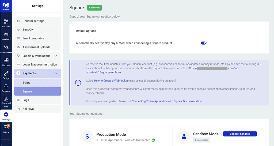This screenshot has width=274, height=146.
Task: Expand the Labels & translations menu
Action: coord(56,56)
